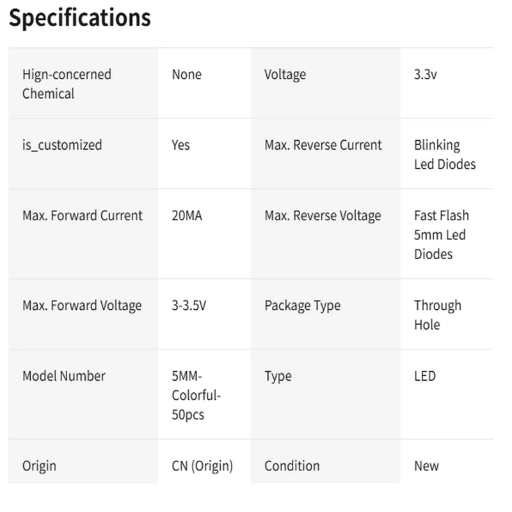Select the 3.3v voltage value
This screenshot has width=512, height=512.
426,75
